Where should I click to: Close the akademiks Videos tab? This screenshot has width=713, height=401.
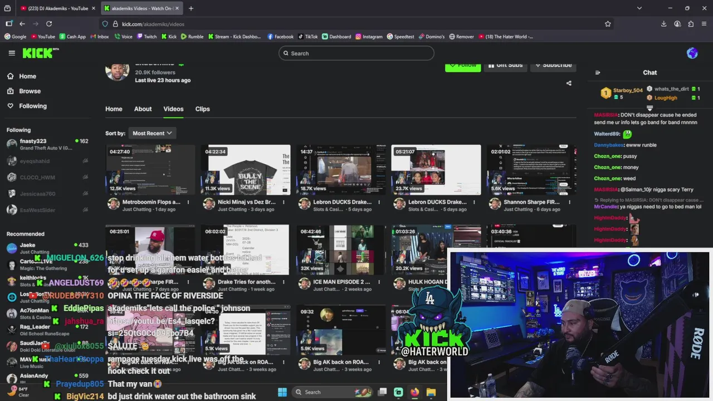coord(177,8)
